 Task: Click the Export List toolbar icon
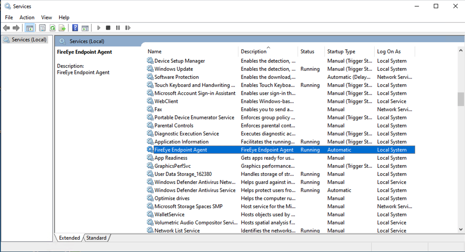[x=62, y=28]
